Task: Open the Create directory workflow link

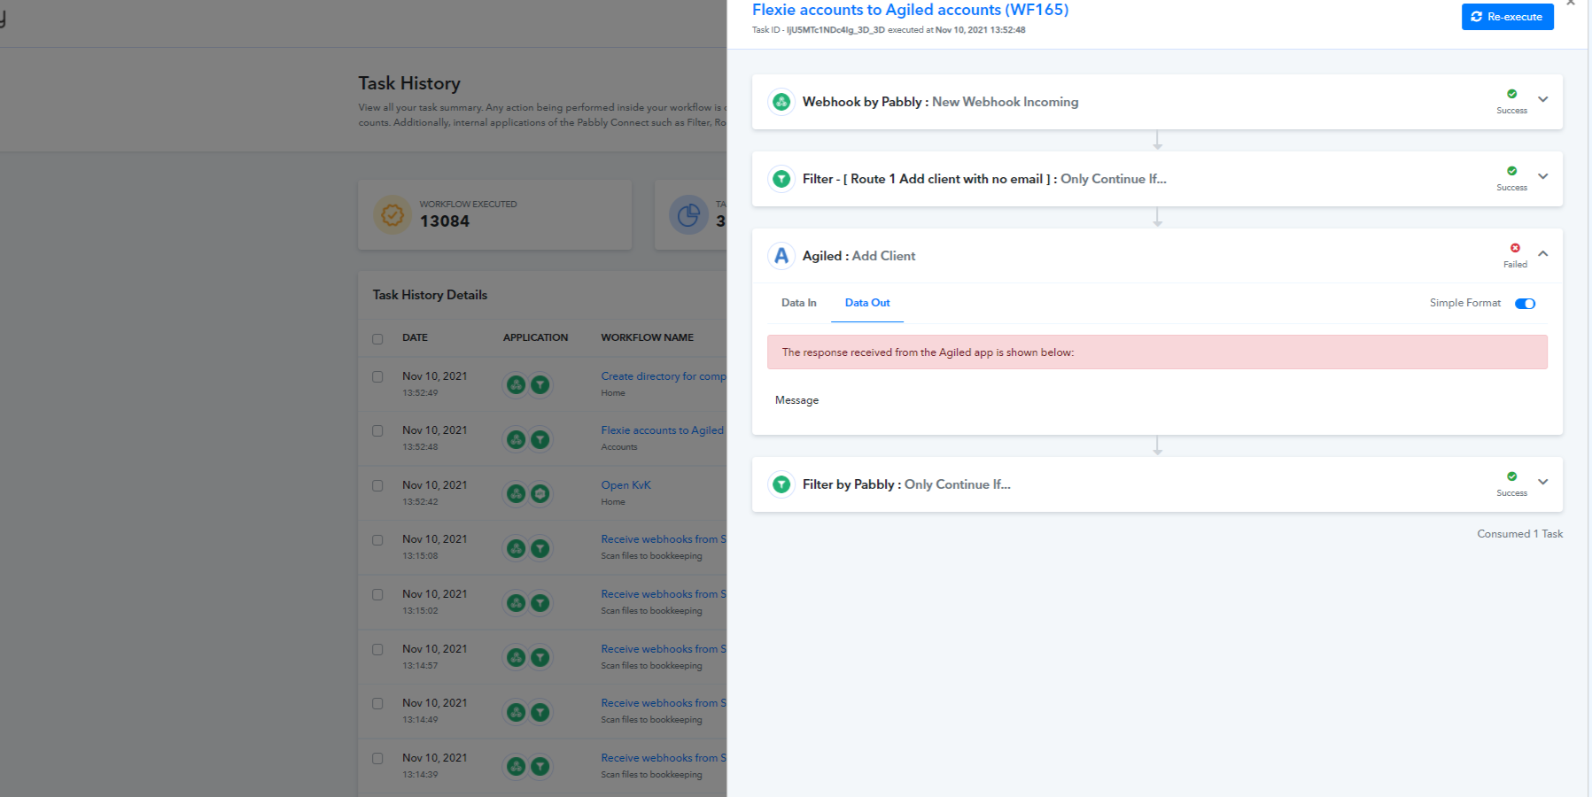Action: point(664,376)
